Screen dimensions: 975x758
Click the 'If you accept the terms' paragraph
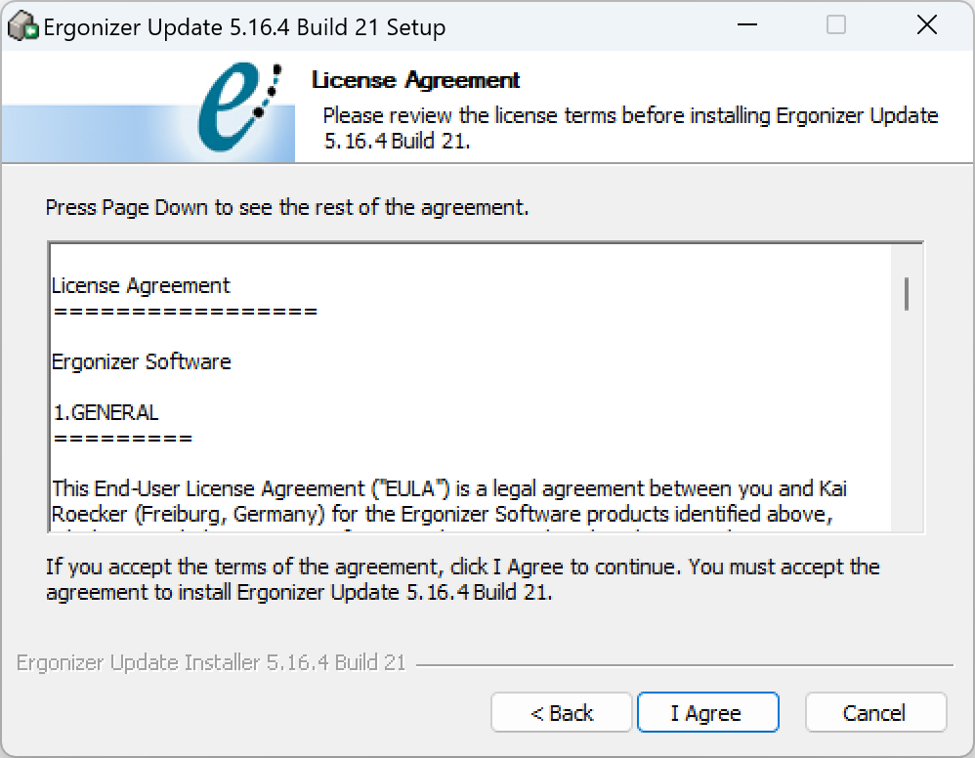tap(463, 579)
